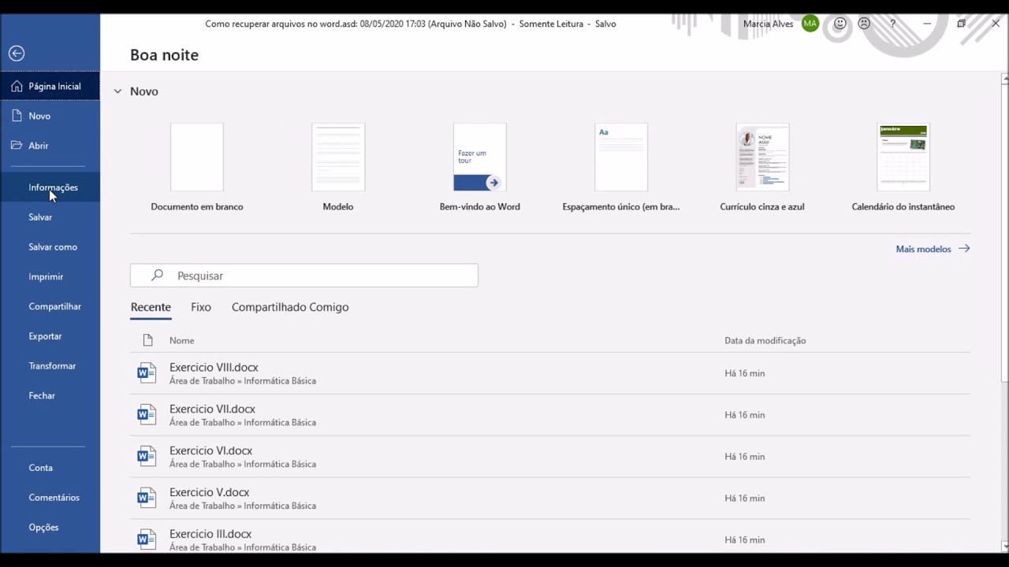Image resolution: width=1009 pixels, height=567 pixels.
Task: Click Marcia Alves MA account avatar
Action: [810, 24]
